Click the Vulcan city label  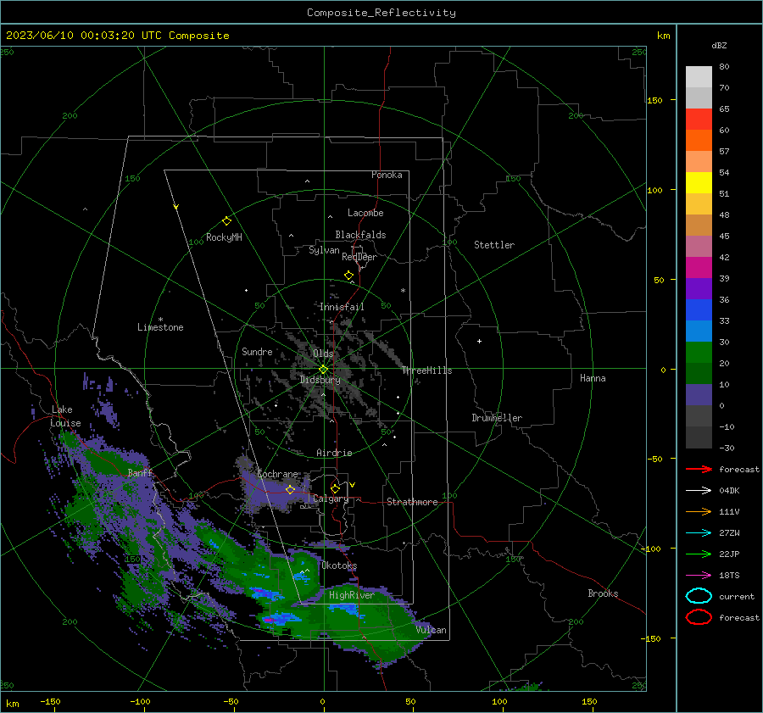click(431, 630)
